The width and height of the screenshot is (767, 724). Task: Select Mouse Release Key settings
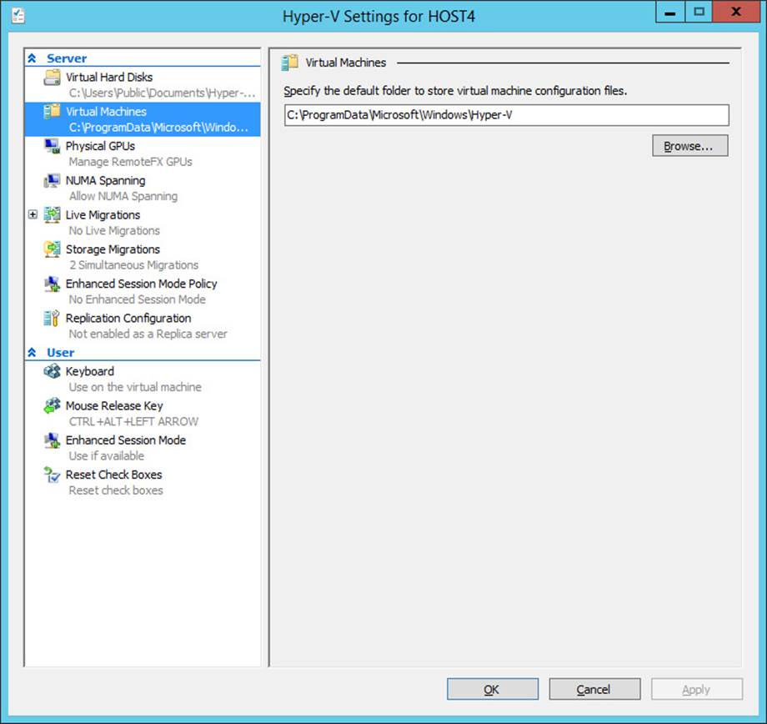[114, 406]
